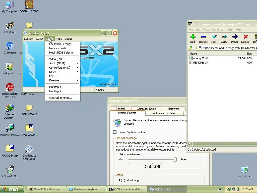Switch to Automatic Updates tab
This screenshot has height=193, width=257.
tap(164, 113)
